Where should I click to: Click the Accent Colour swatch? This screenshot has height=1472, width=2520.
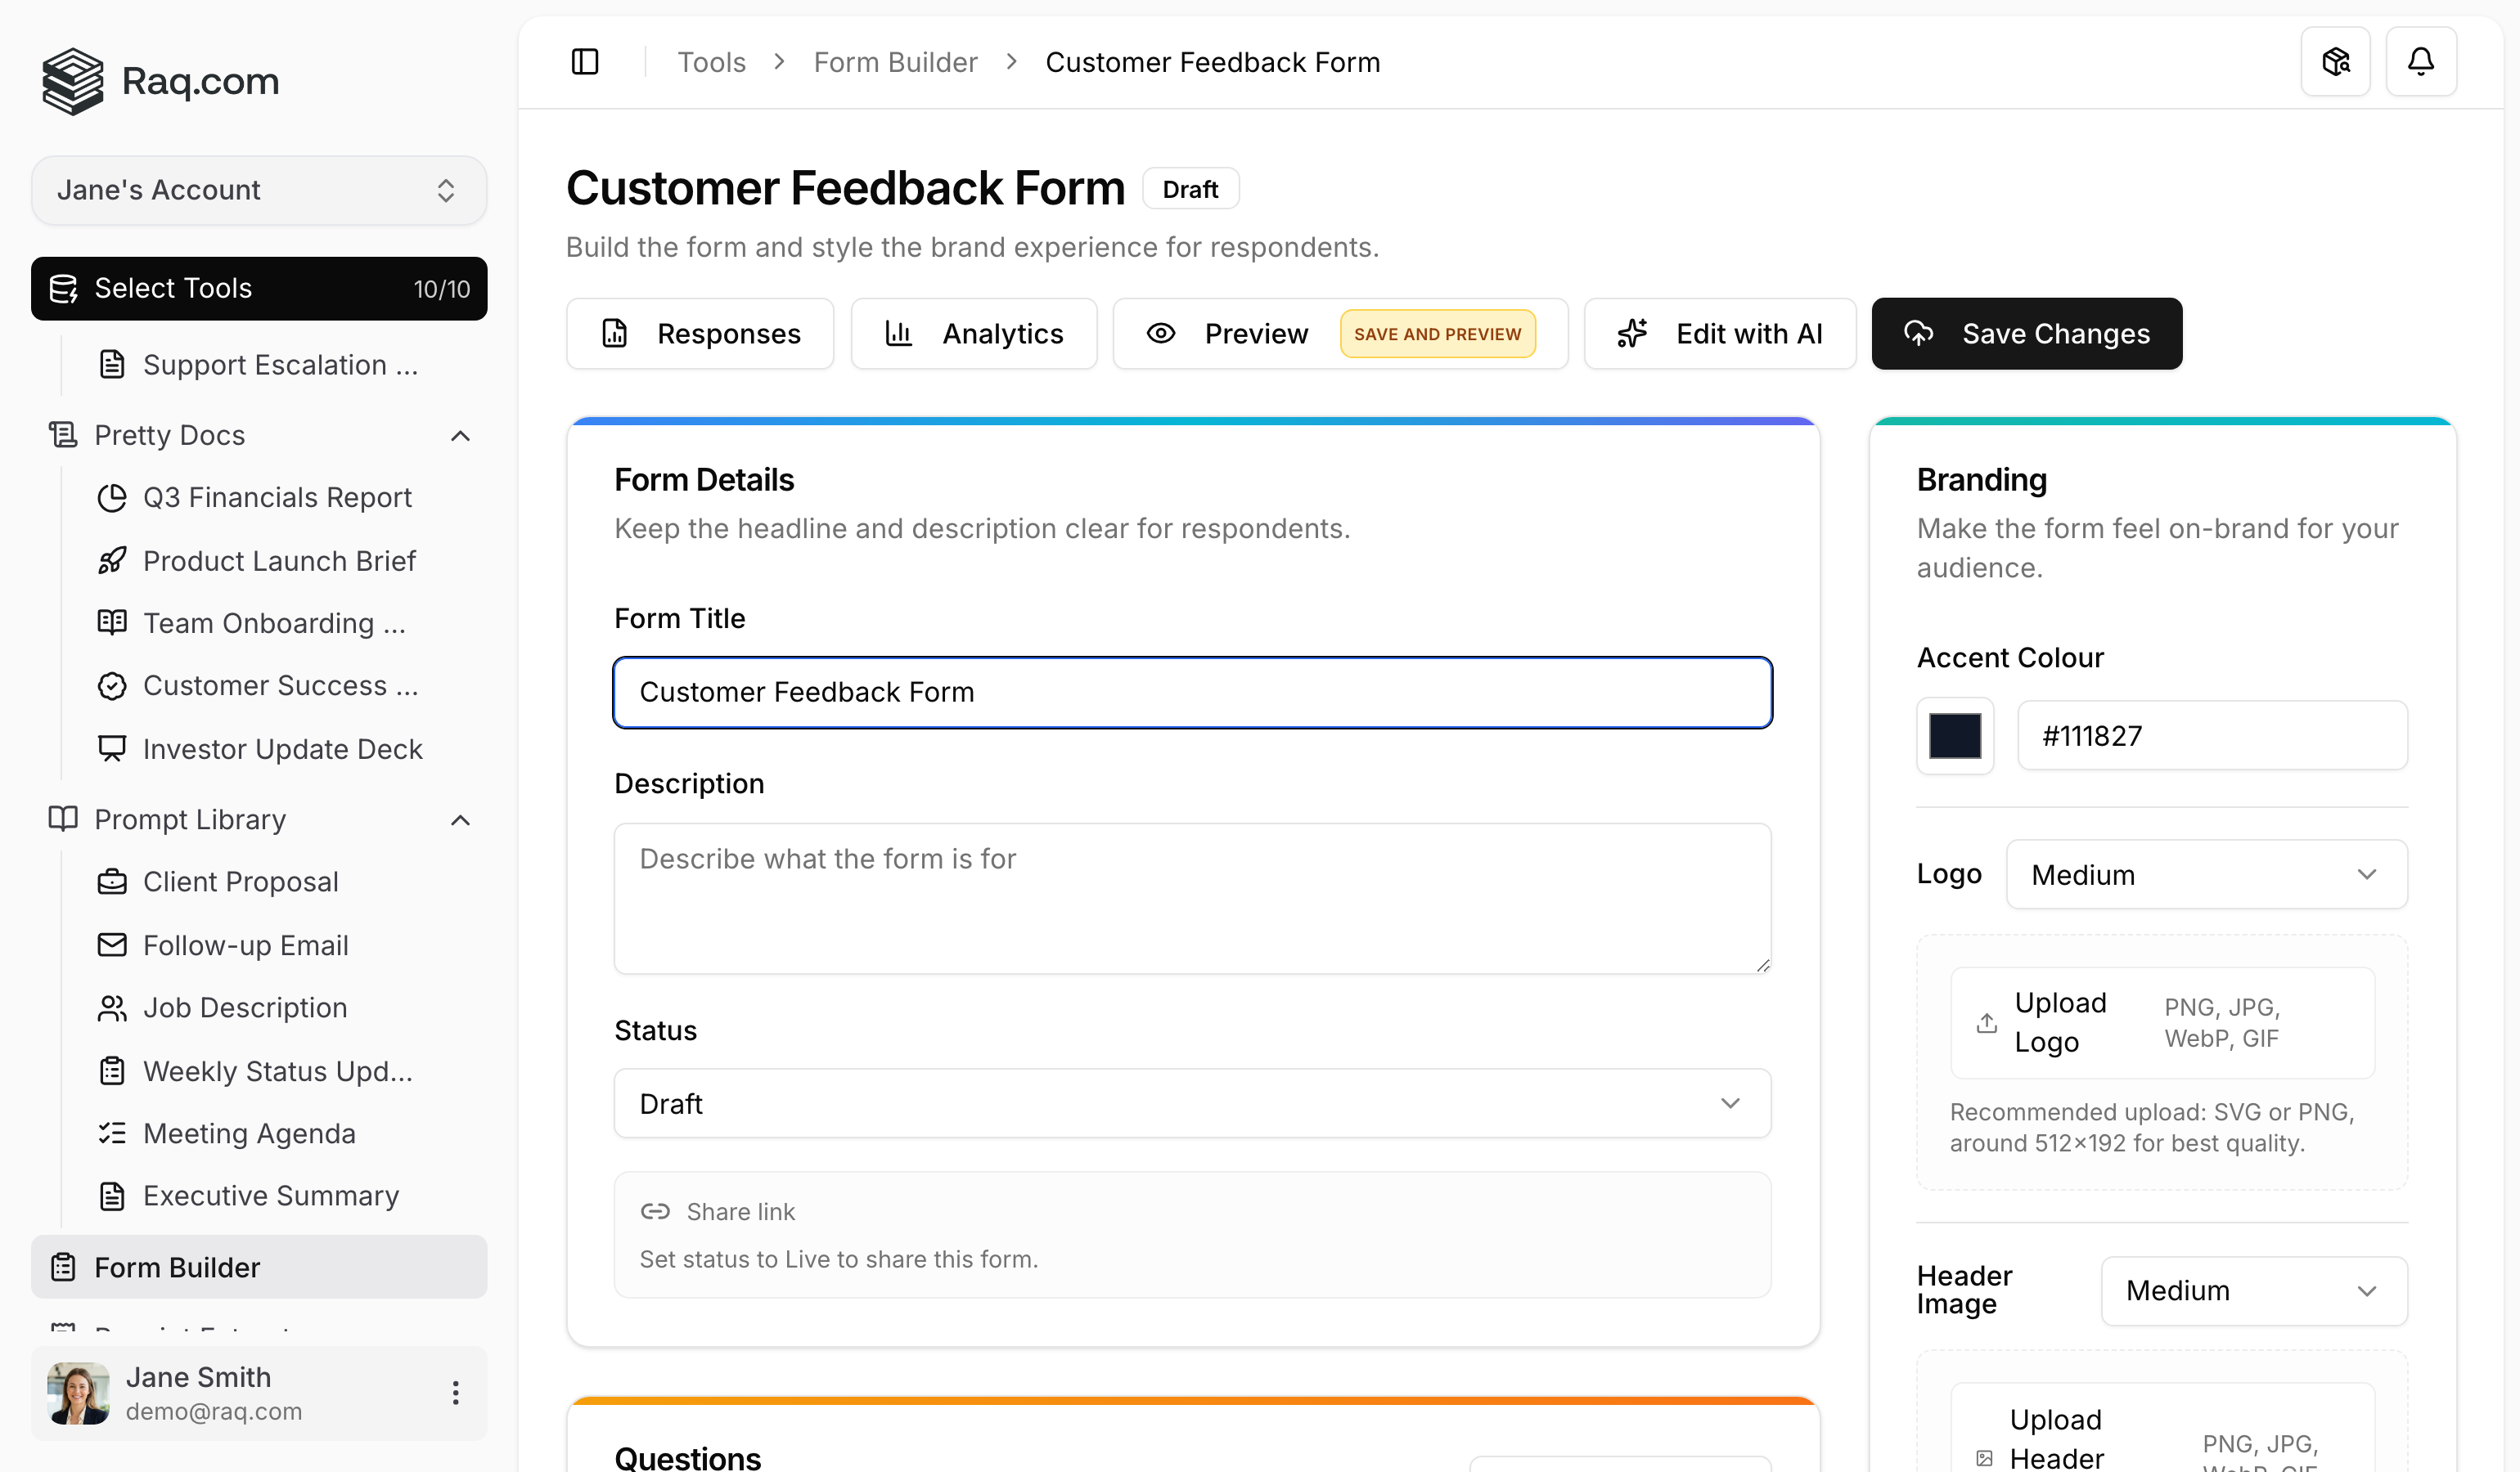pos(1954,735)
